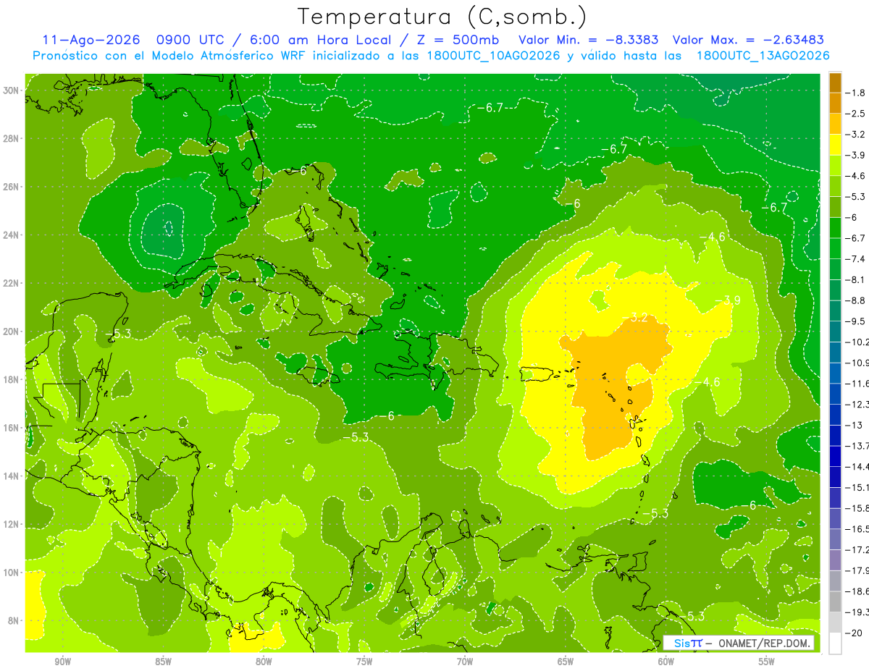This screenshot has height=671, width=869.
Task: Click the "-10.2" colorbar label
Action: (857, 342)
